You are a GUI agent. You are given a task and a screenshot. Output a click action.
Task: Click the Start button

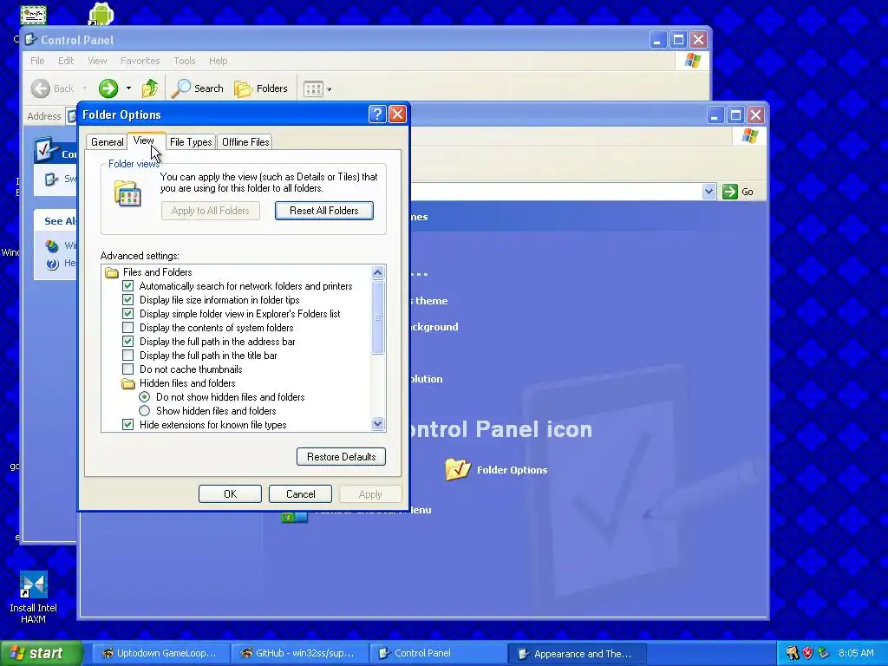[41, 653]
